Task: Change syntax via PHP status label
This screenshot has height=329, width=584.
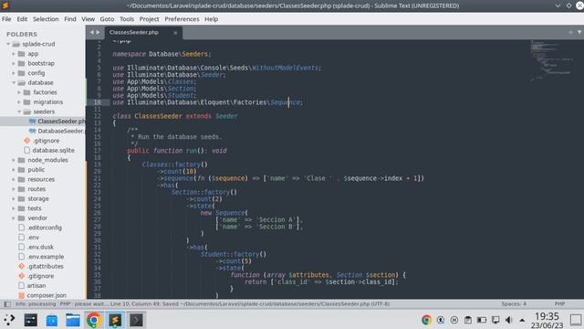Action: pos(559,304)
